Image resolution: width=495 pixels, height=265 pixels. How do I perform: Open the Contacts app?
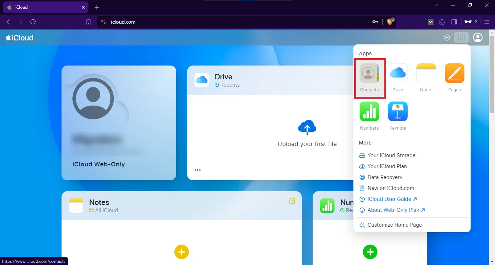click(x=369, y=78)
